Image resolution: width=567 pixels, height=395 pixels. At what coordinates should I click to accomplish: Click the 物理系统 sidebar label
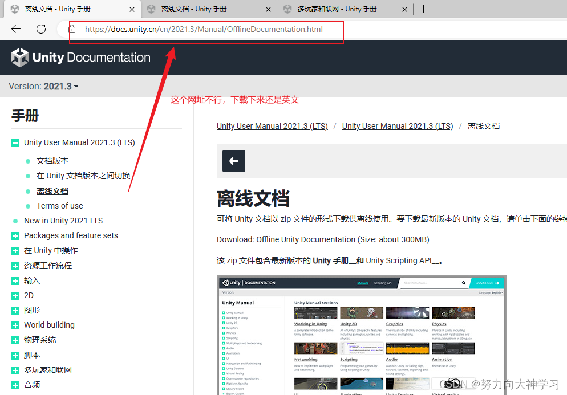[40, 340]
